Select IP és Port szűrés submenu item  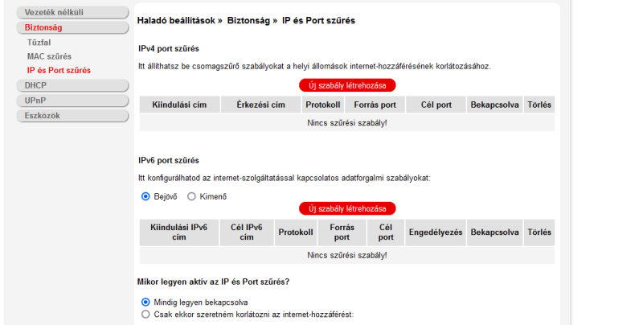tap(59, 70)
